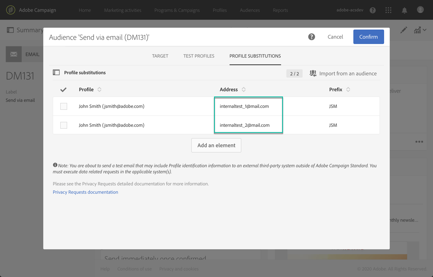Sort by the Prefix column arrows

coord(348,90)
